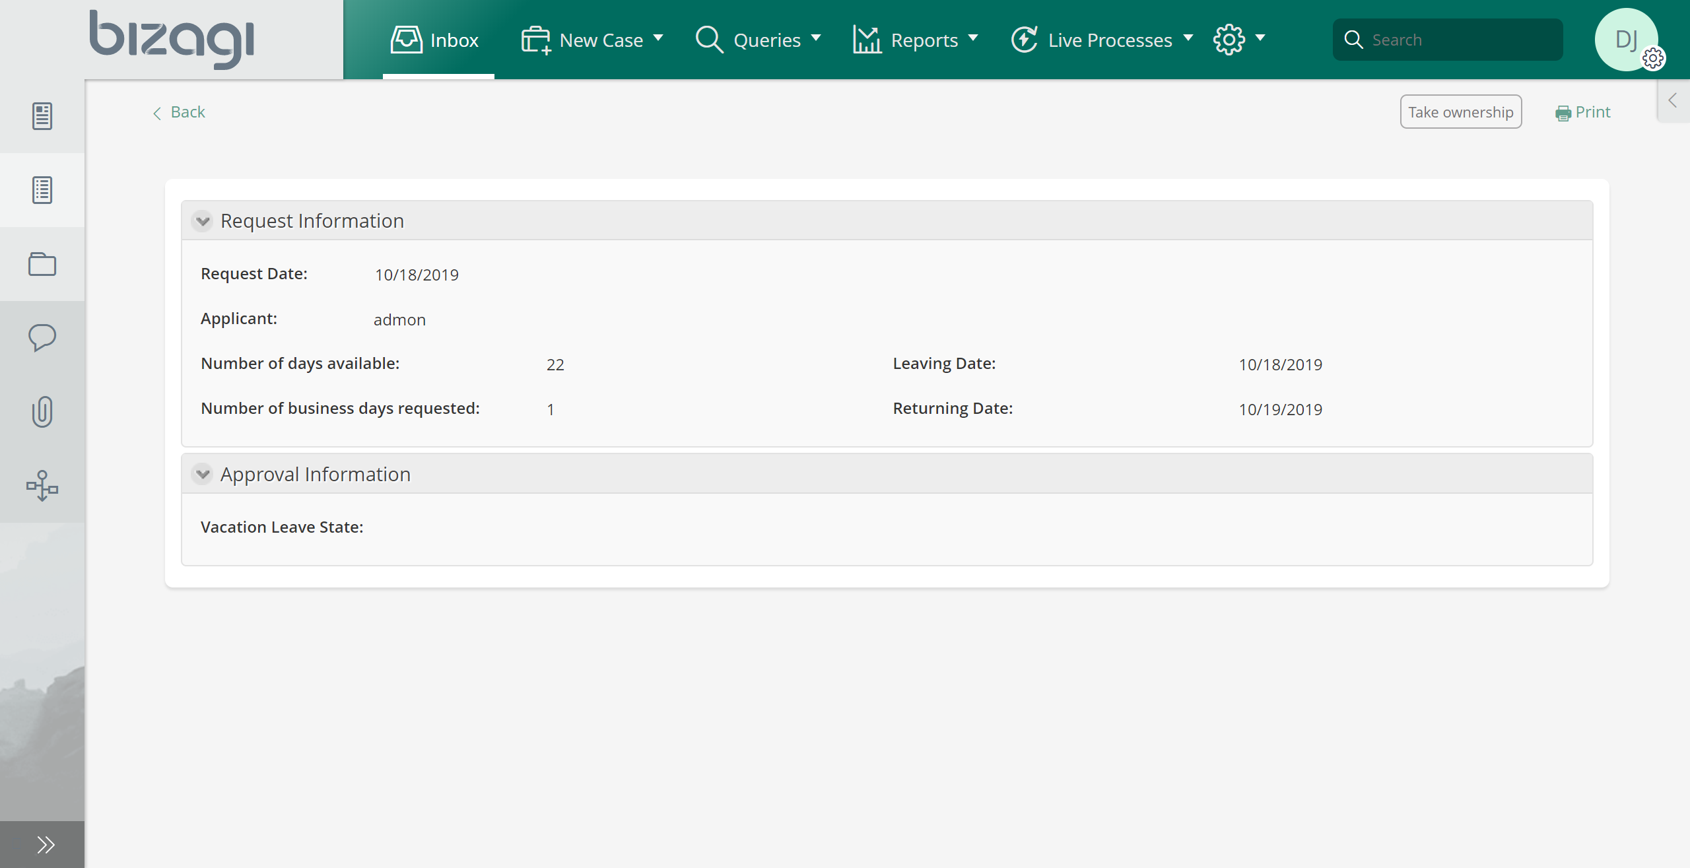Viewport: 1690px width, 868px height.
Task: Click the Take ownership button
Action: [1460, 112]
